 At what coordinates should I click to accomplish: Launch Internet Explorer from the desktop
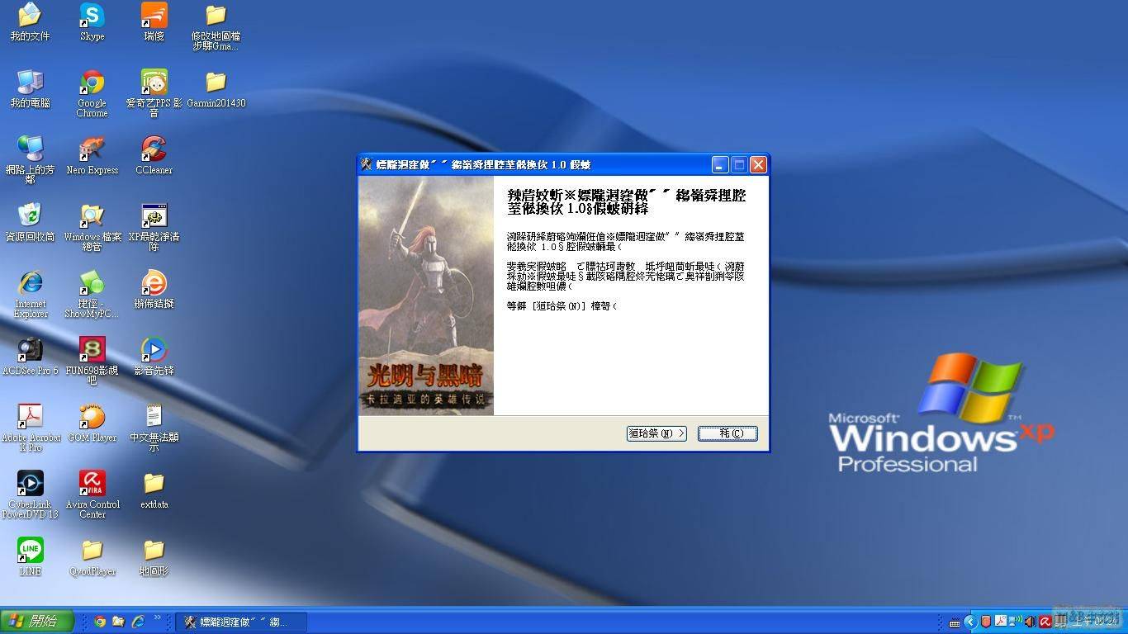(30, 294)
